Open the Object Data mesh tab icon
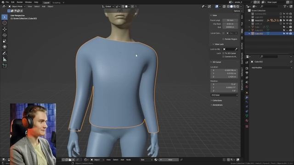Screen dimensions: 294x165 click(247, 116)
